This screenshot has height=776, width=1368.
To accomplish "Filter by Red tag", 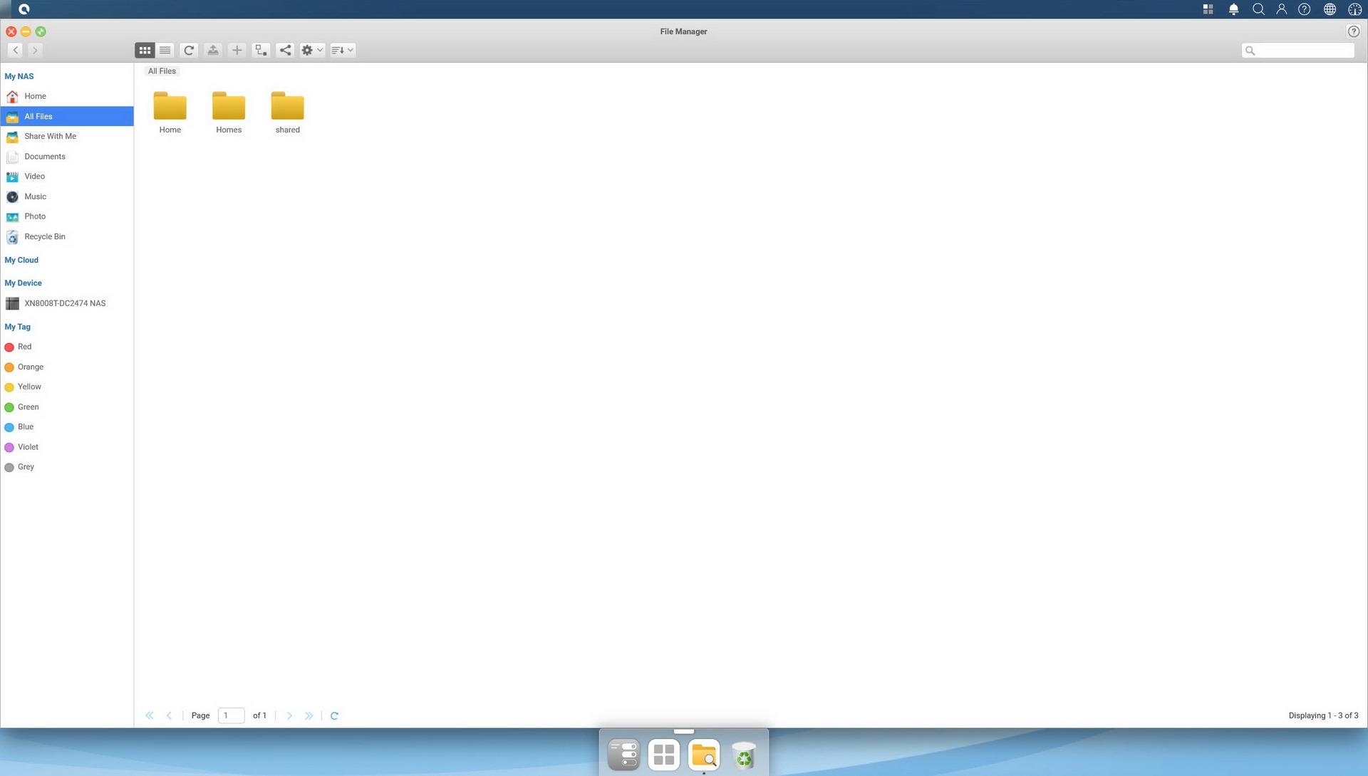I will 67,347.
